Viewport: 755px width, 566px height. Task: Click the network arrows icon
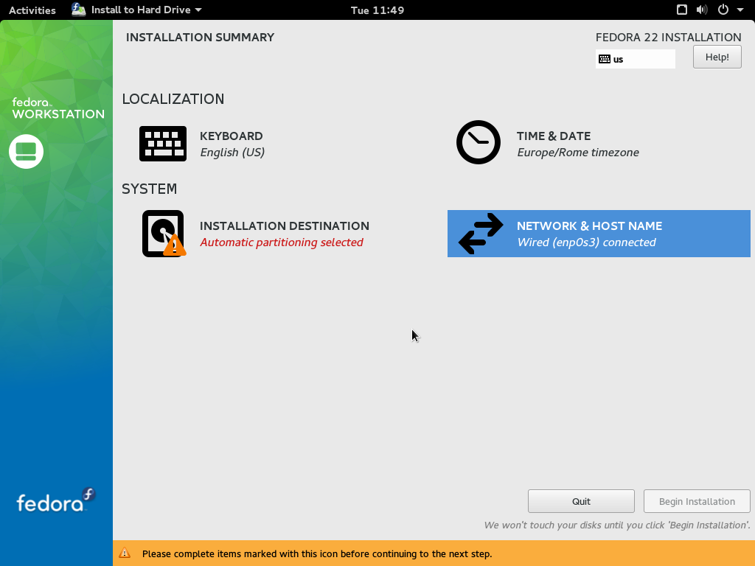pos(481,234)
